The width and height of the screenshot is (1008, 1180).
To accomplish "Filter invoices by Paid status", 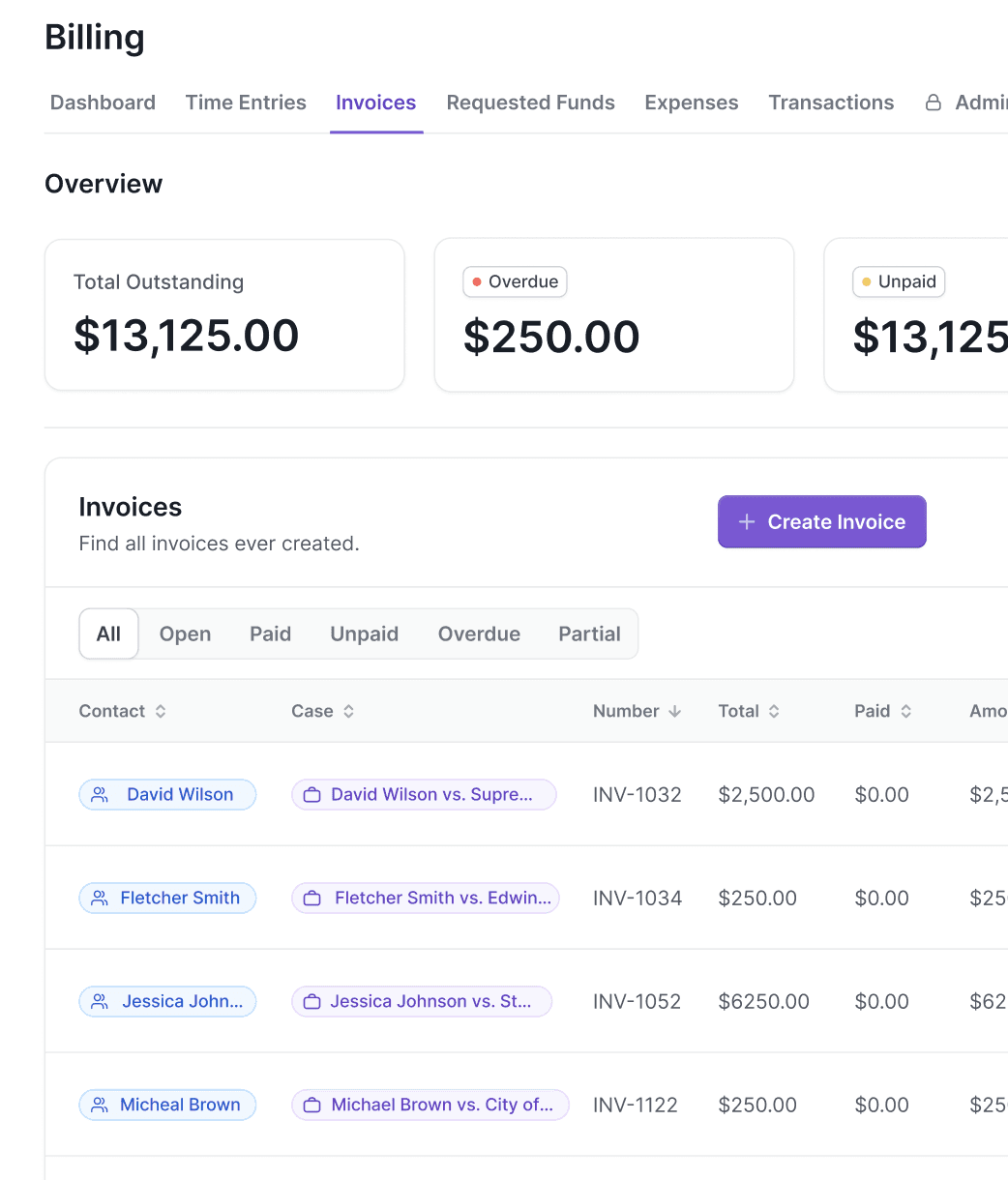I will coord(271,634).
